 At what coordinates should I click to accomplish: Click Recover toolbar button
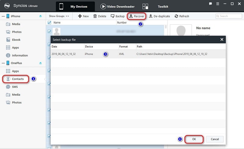click(x=137, y=16)
